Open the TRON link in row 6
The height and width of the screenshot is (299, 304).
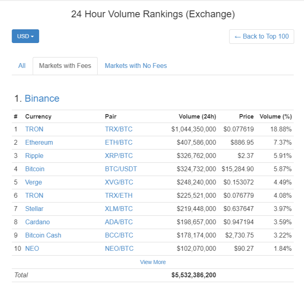coord(34,195)
